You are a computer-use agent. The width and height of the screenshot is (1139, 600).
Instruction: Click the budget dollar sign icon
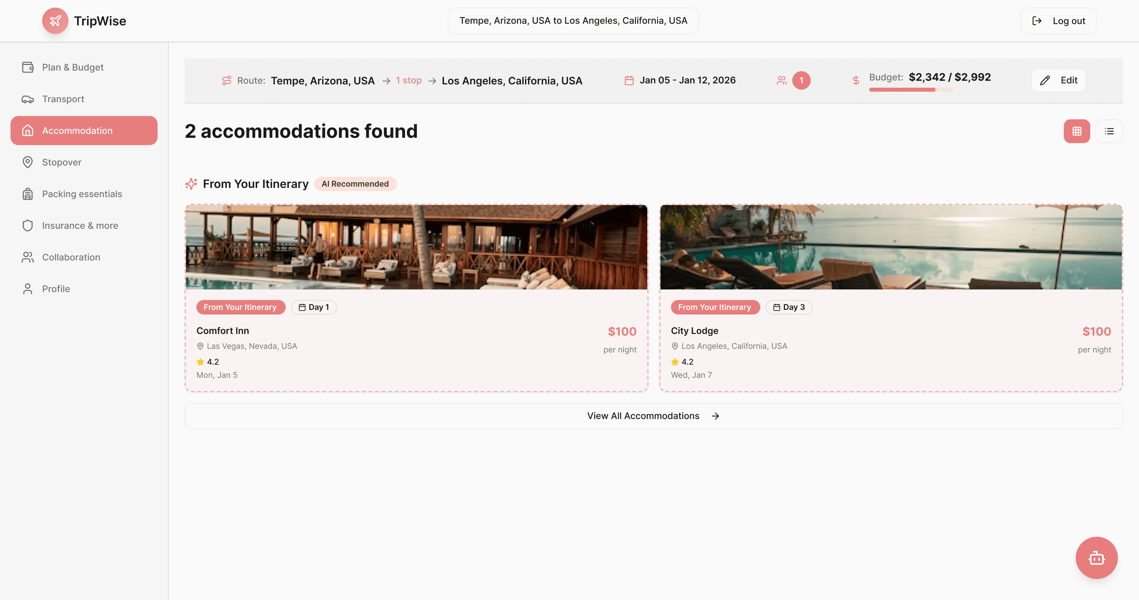[856, 80]
